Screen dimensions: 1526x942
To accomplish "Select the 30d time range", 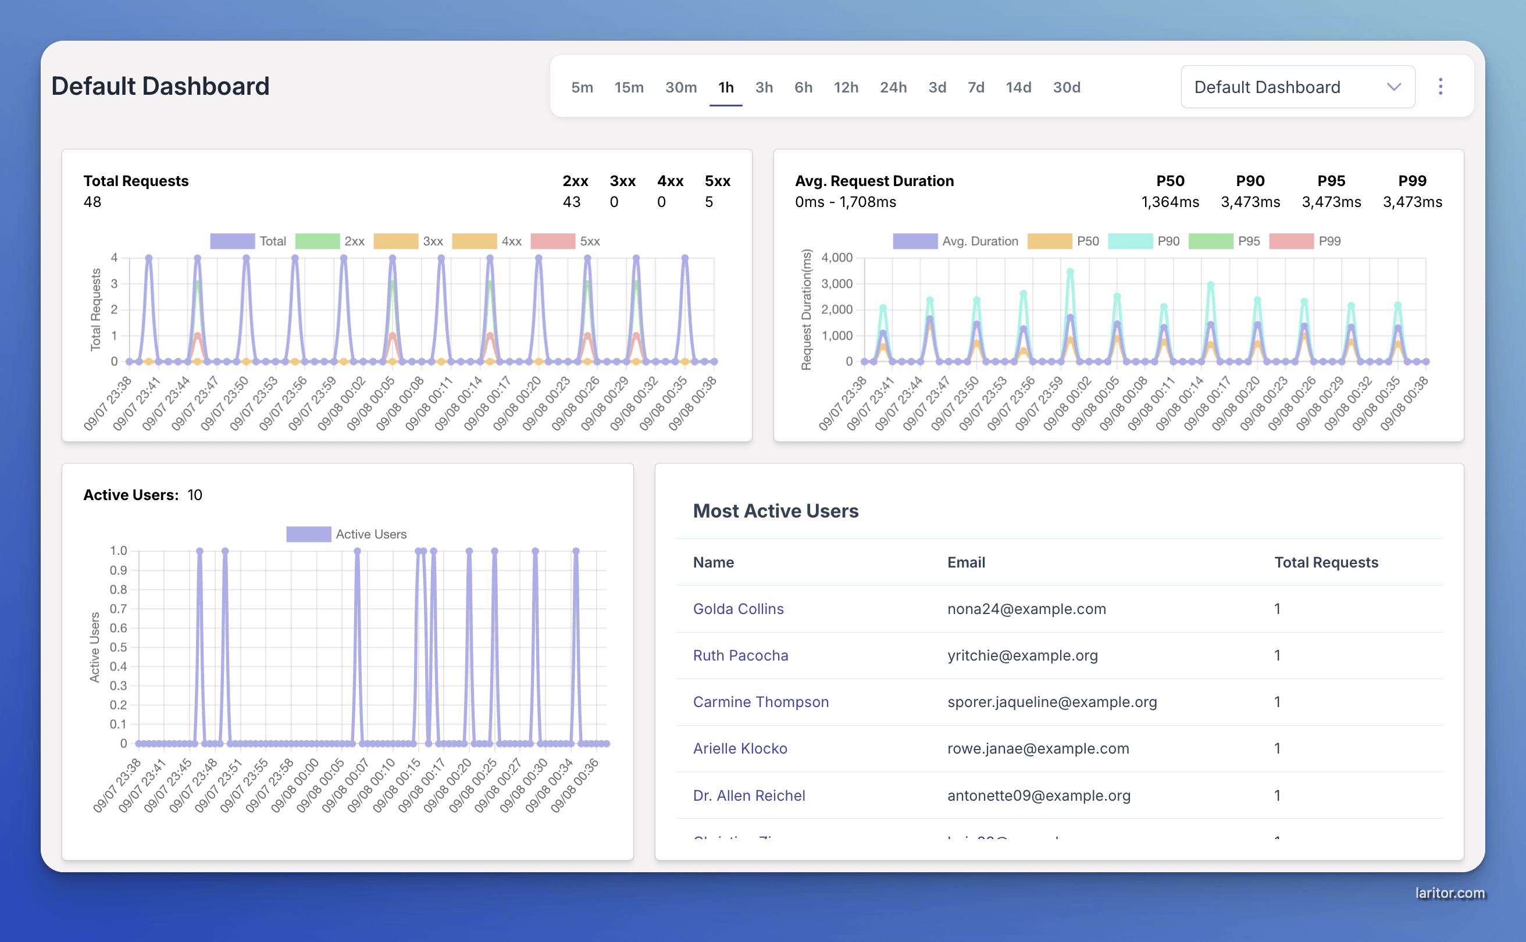I will point(1067,87).
